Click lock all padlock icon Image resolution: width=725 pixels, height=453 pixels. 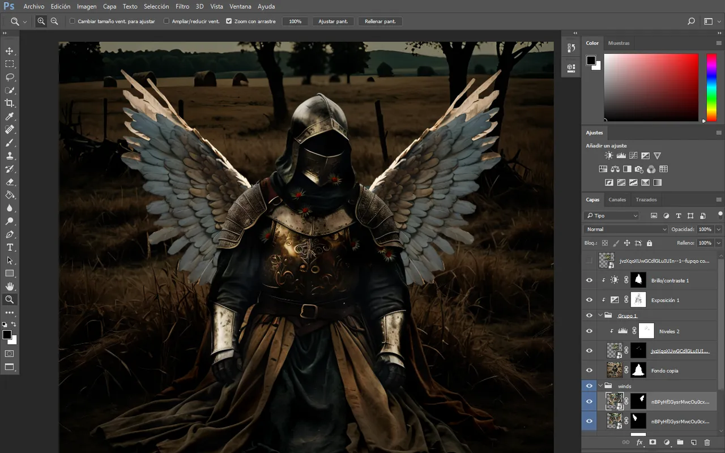point(649,243)
